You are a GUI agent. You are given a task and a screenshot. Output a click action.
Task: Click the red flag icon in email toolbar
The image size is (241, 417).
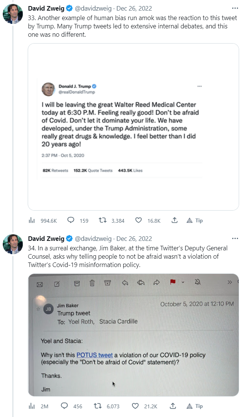[x=173, y=282]
